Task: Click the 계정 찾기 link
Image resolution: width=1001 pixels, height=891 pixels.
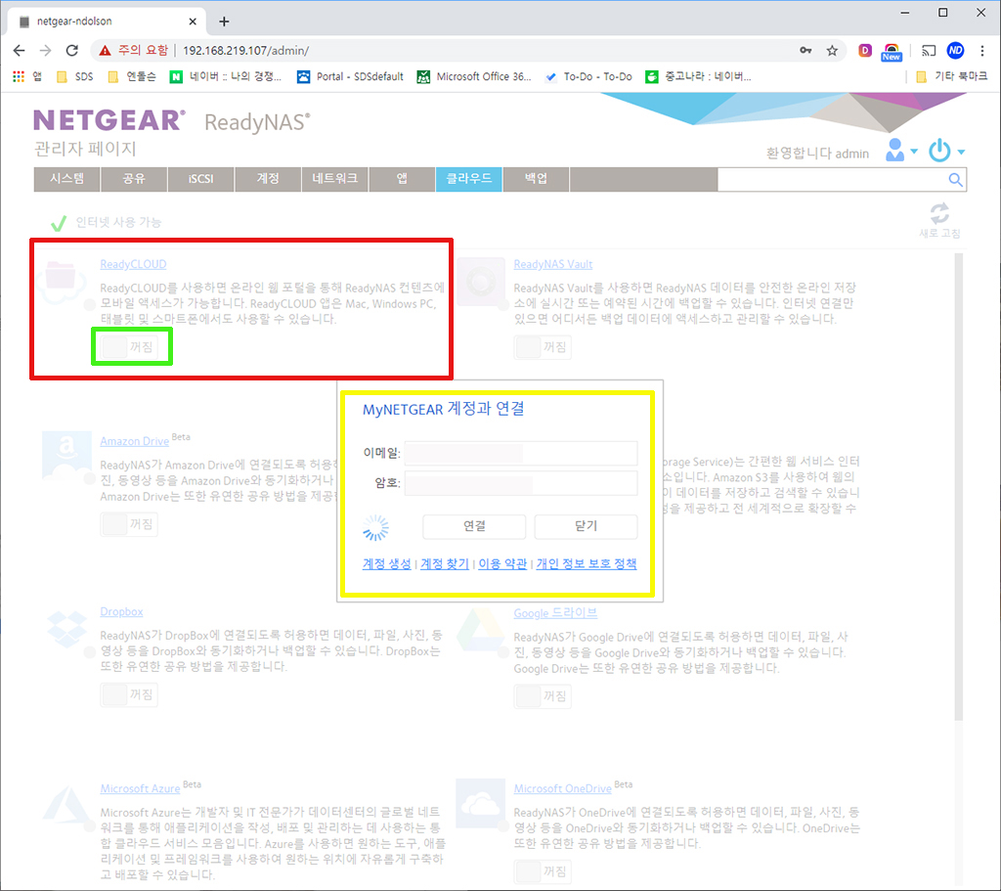Action: point(445,564)
